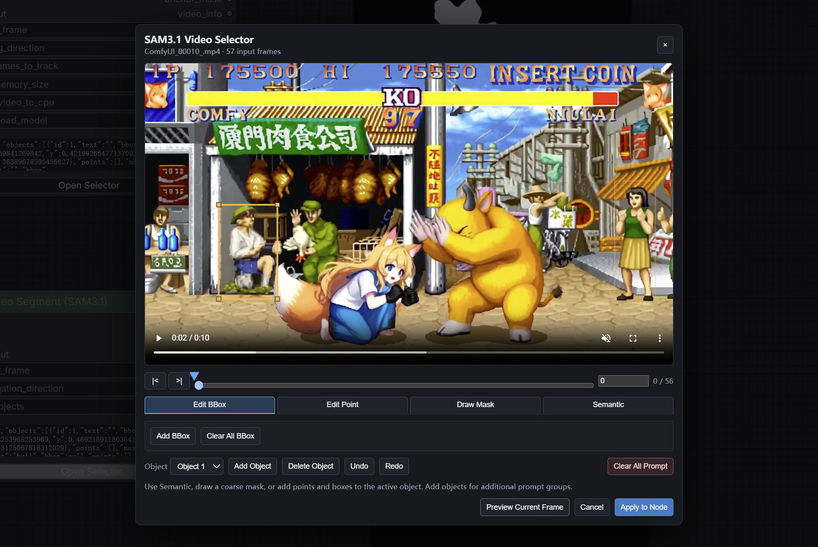Image resolution: width=818 pixels, height=547 pixels.
Task: Click the video_to_cpu row in the background node
Action: 67,103
